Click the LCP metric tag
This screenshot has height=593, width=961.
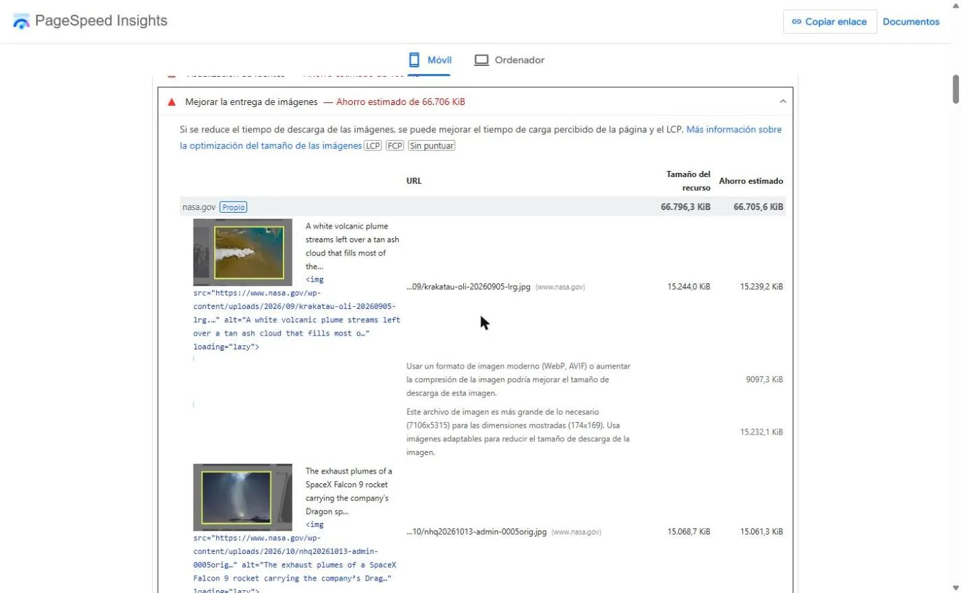coord(373,146)
